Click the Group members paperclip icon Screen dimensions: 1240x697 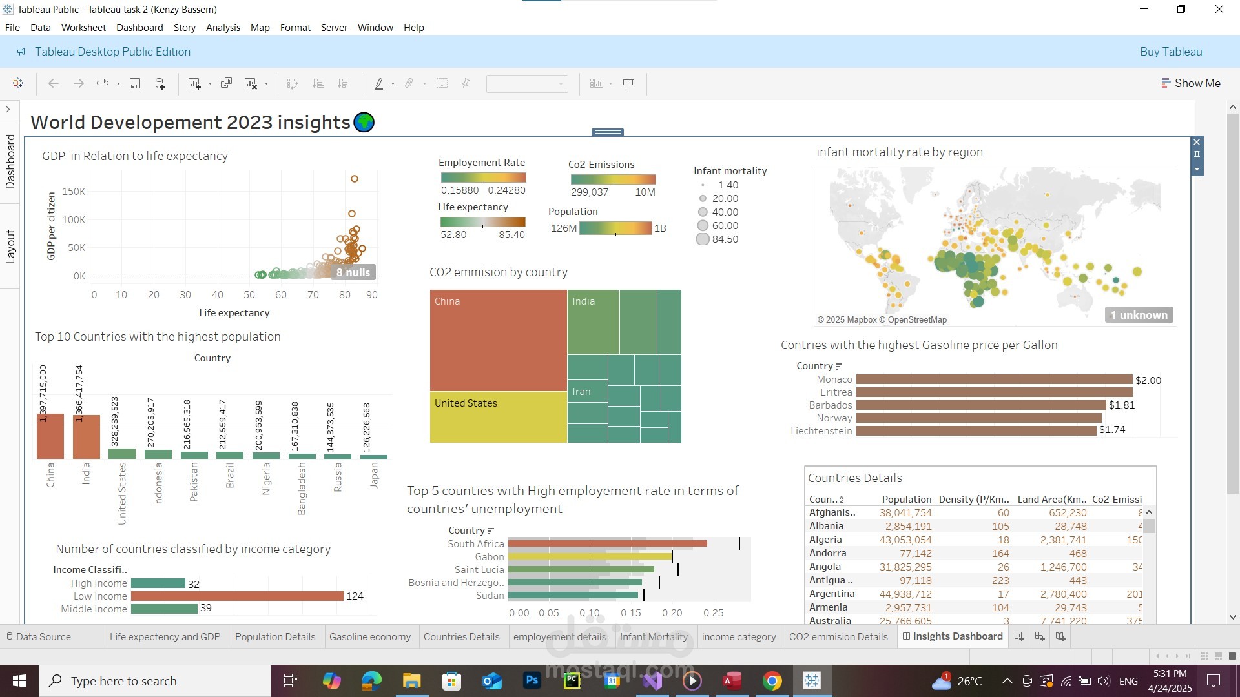pyautogui.click(x=409, y=83)
